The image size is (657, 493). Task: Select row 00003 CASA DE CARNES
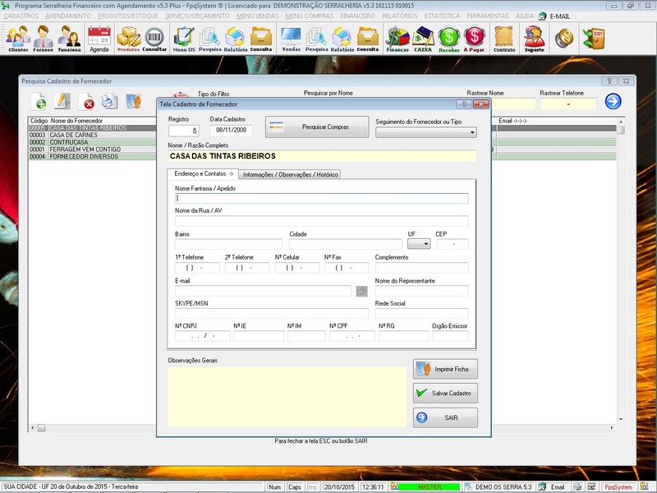(92, 135)
